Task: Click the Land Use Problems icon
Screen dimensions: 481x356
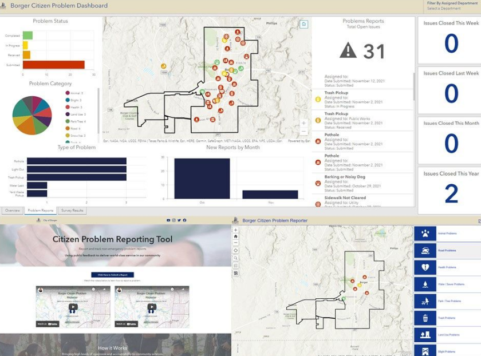Action: pyautogui.click(x=425, y=335)
